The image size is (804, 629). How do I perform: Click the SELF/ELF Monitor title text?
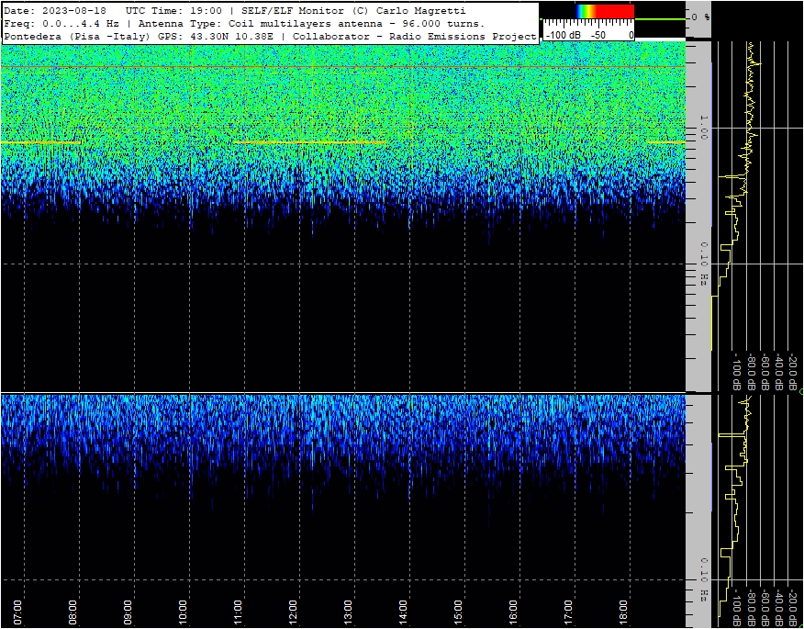point(293,11)
